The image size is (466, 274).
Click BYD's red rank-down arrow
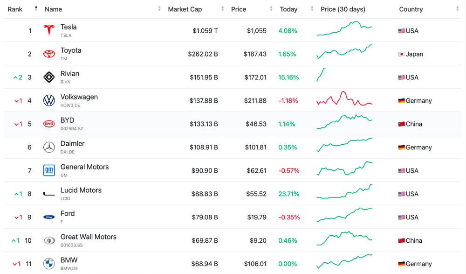click(x=16, y=124)
